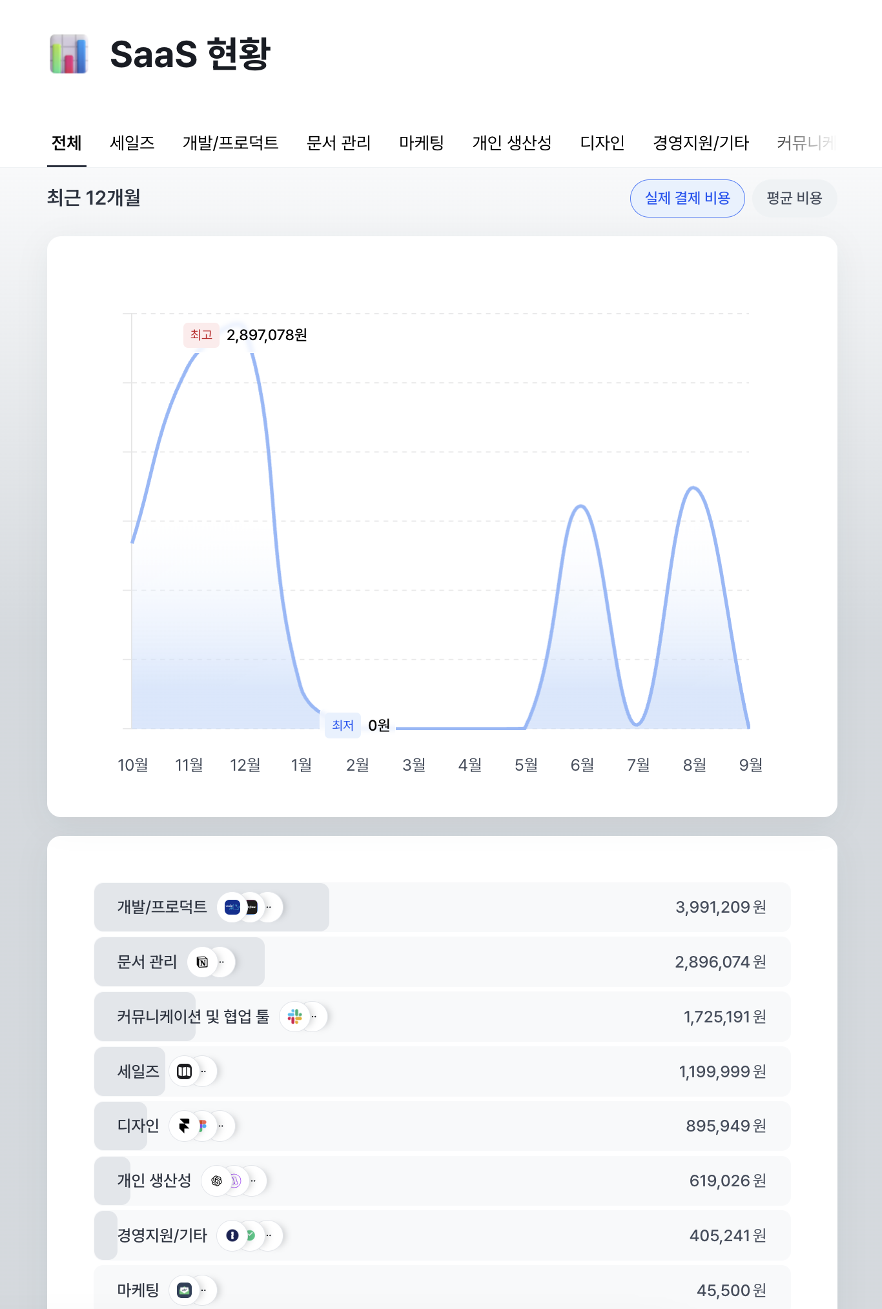Image resolution: width=882 pixels, height=1309 pixels.
Task: Open the 문서 관리 category row amount
Action: (720, 962)
